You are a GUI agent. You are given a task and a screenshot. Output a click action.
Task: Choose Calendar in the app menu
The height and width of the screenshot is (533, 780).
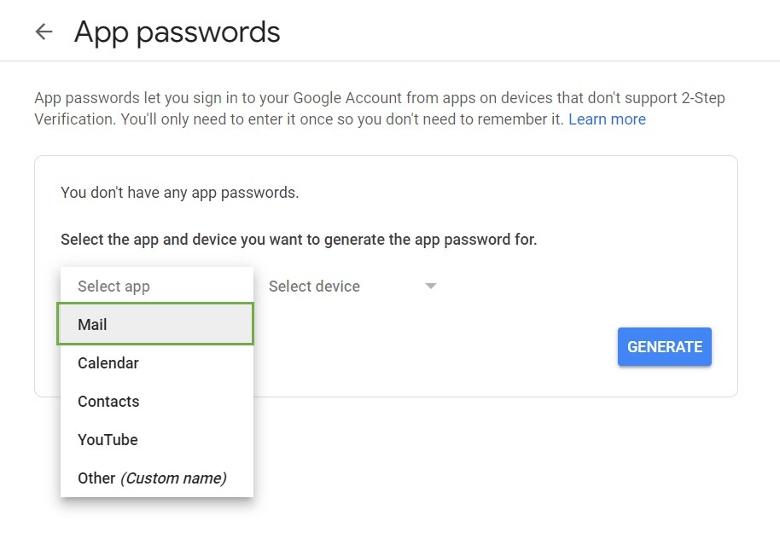108,363
